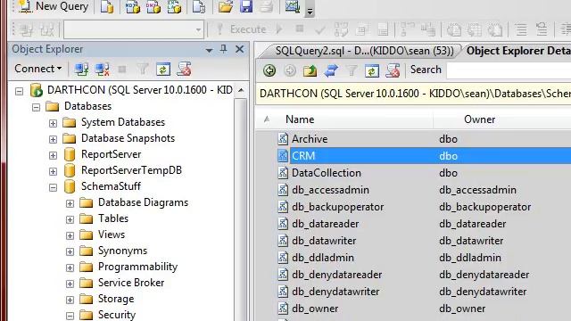Open the Connect dropdown in Object Explorer
Viewport: 571px width, 321px height.
click(x=37, y=69)
